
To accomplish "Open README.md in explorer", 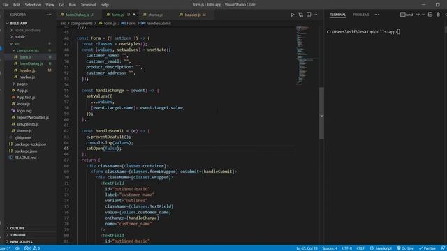I will [25, 158].
